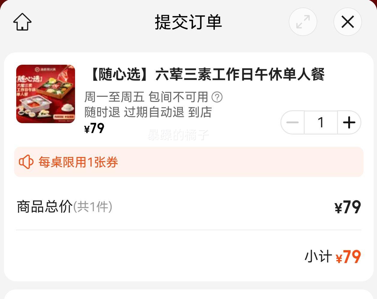This screenshot has width=377, height=299.
Task: Decrease quantity with minus button
Action: (x=293, y=122)
